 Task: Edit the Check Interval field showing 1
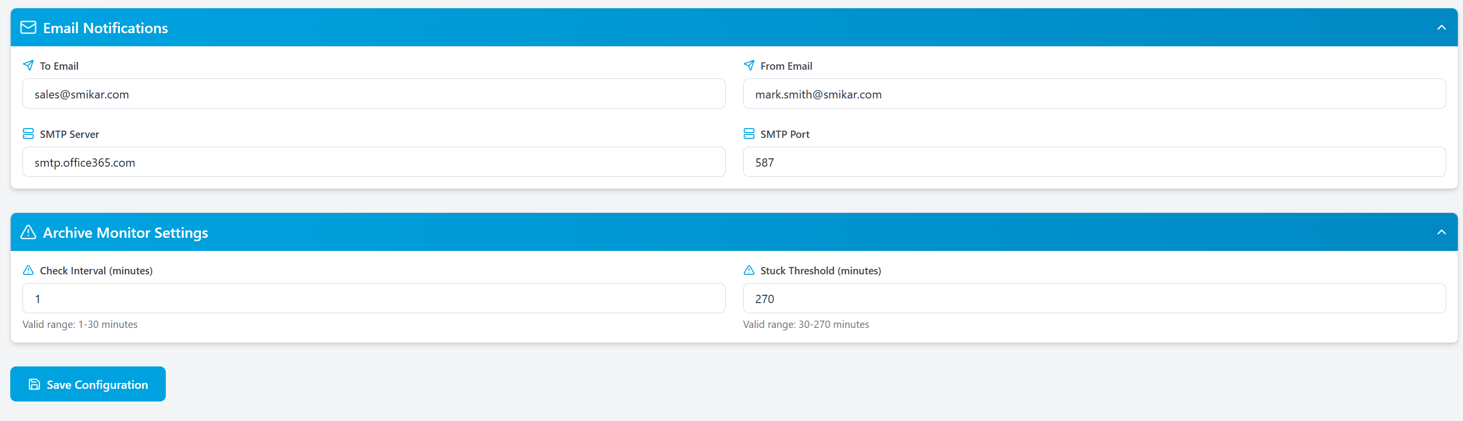point(374,298)
